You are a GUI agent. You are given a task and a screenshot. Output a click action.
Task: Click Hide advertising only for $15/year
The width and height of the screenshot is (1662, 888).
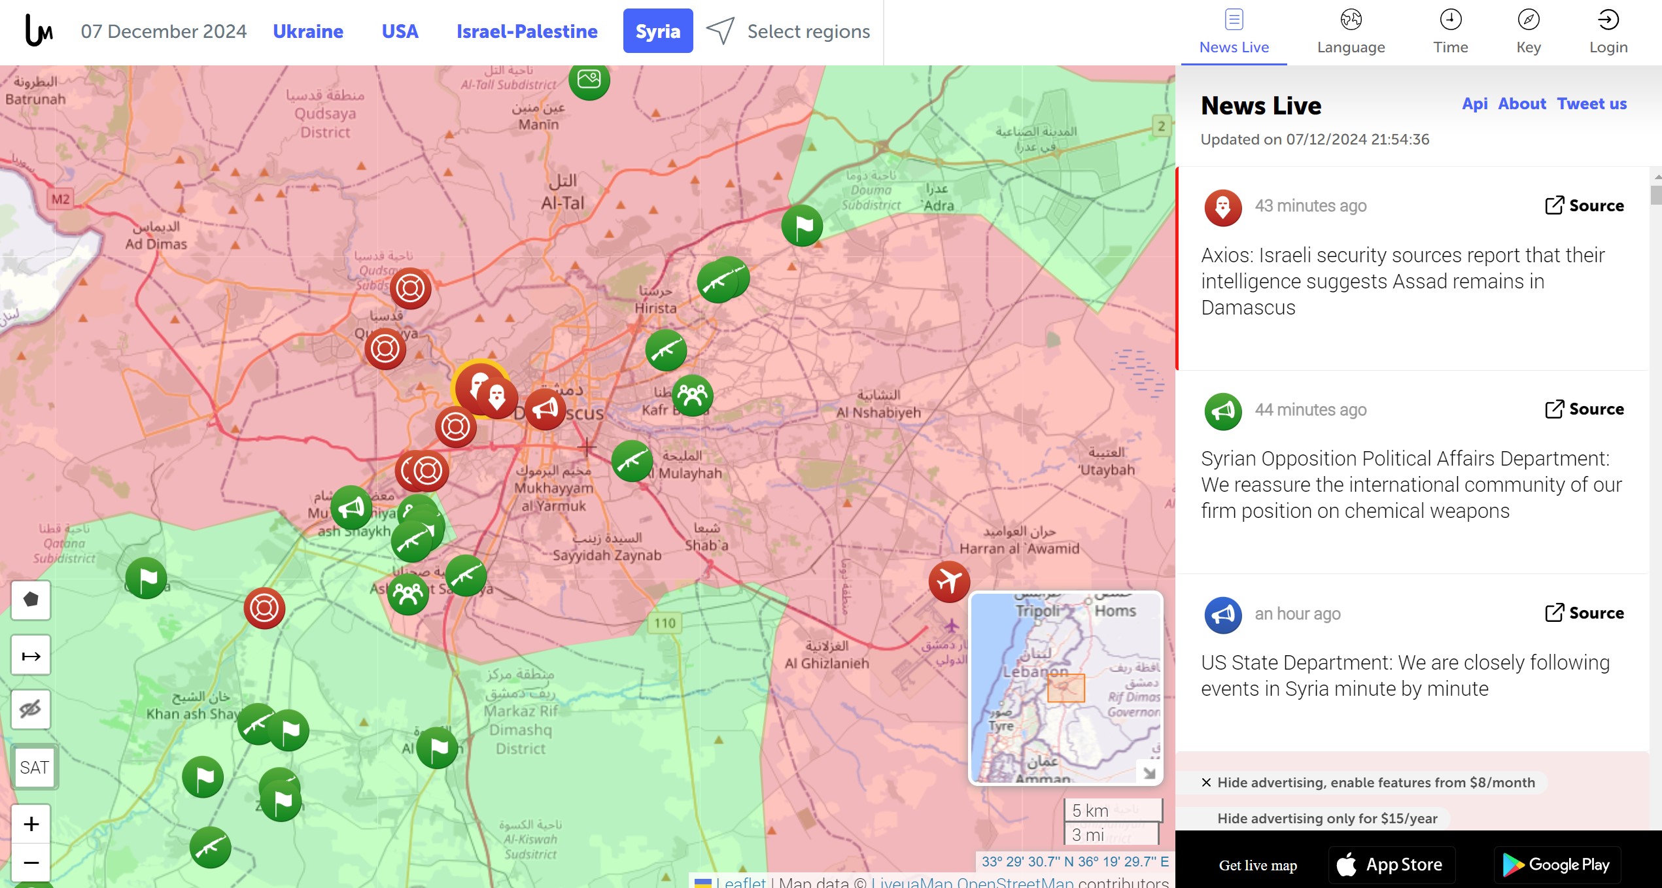[1327, 818]
